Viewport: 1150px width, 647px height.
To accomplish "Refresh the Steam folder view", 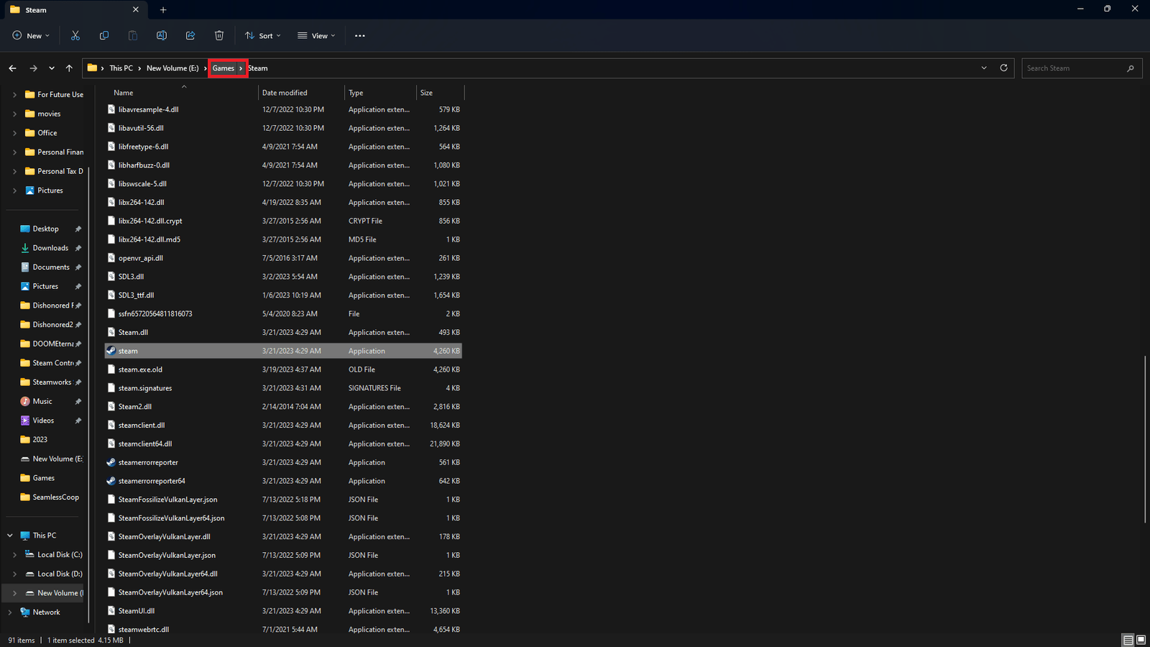I will [x=1004, y=68].
